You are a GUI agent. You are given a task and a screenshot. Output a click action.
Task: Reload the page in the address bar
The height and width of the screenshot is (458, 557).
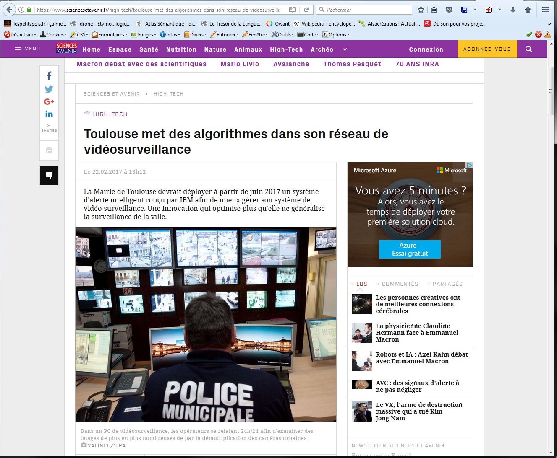[306, 10]
